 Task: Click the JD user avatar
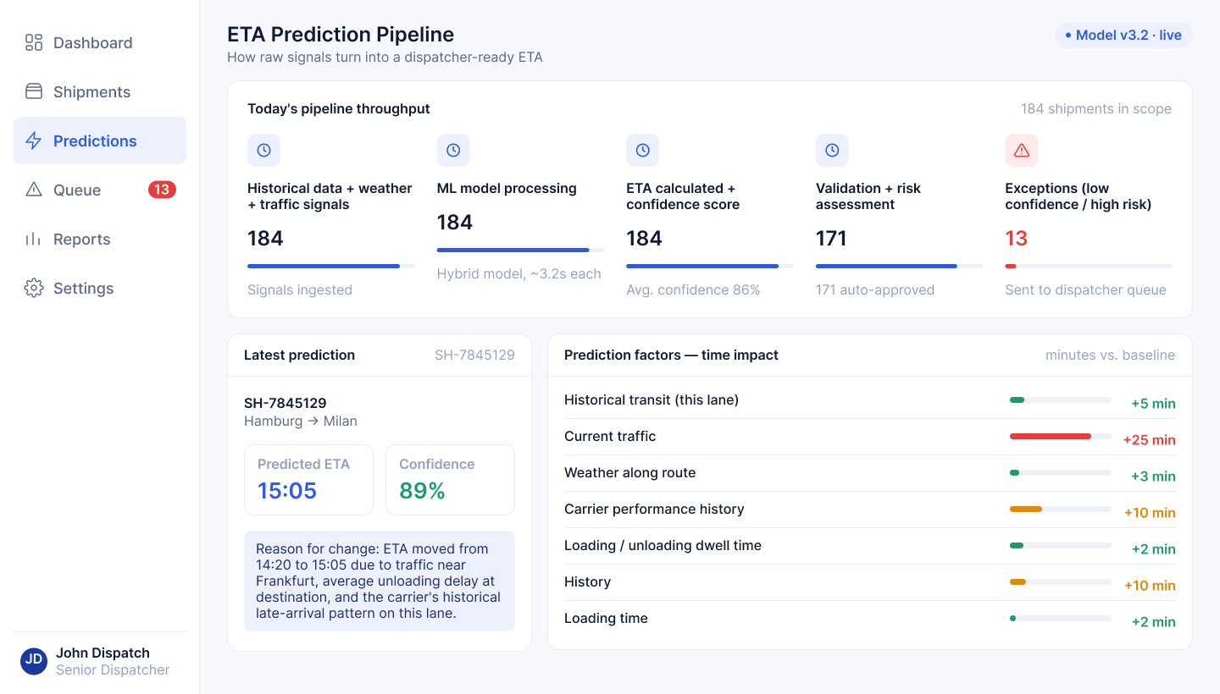34,661
